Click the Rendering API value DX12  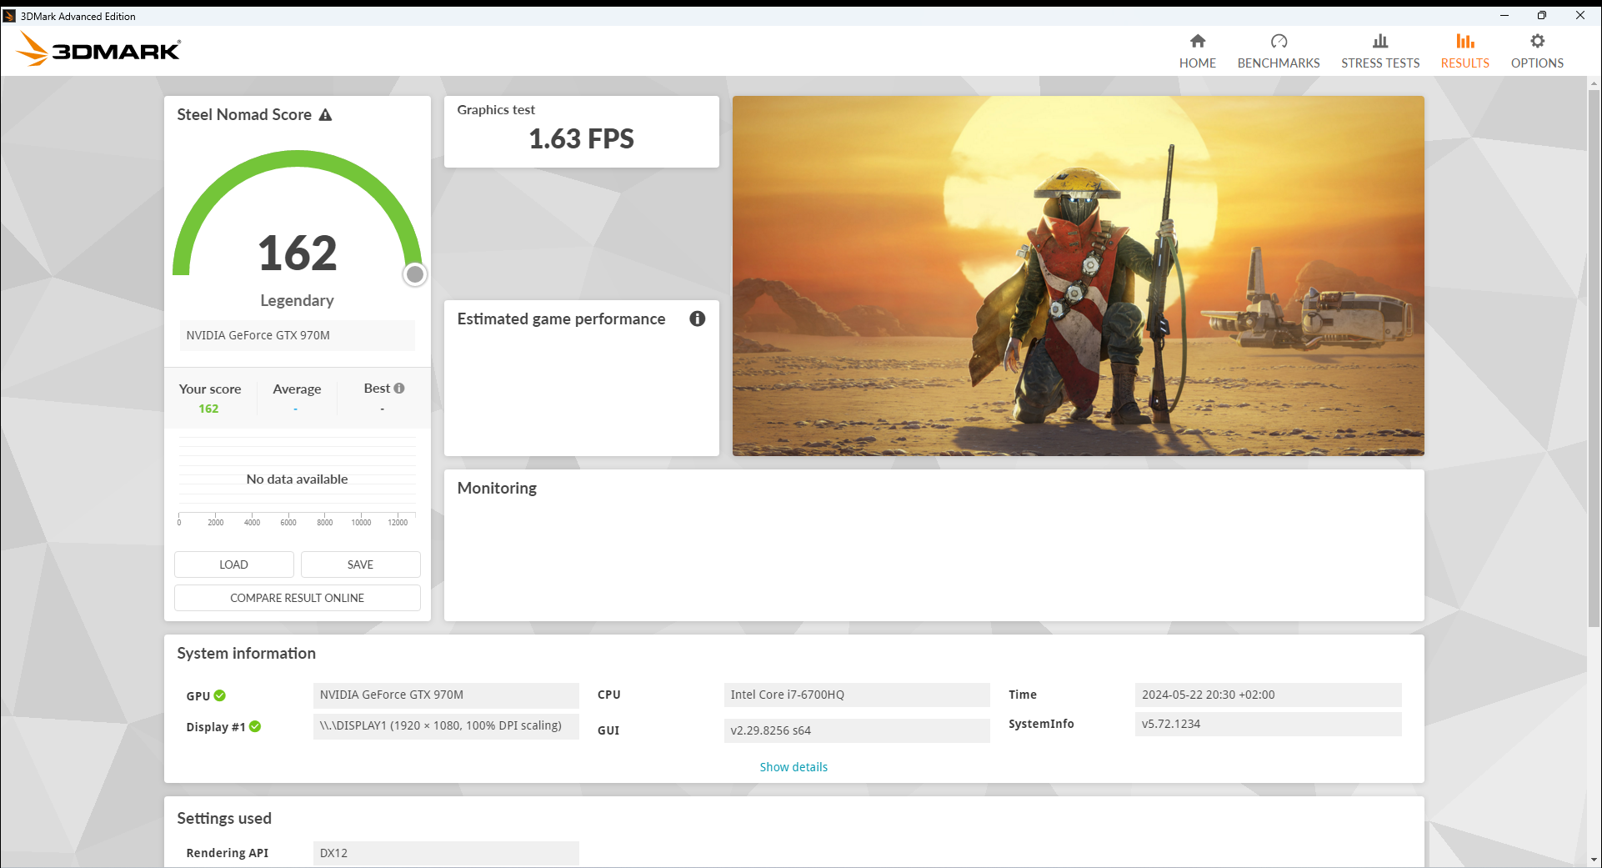[446, 853]
